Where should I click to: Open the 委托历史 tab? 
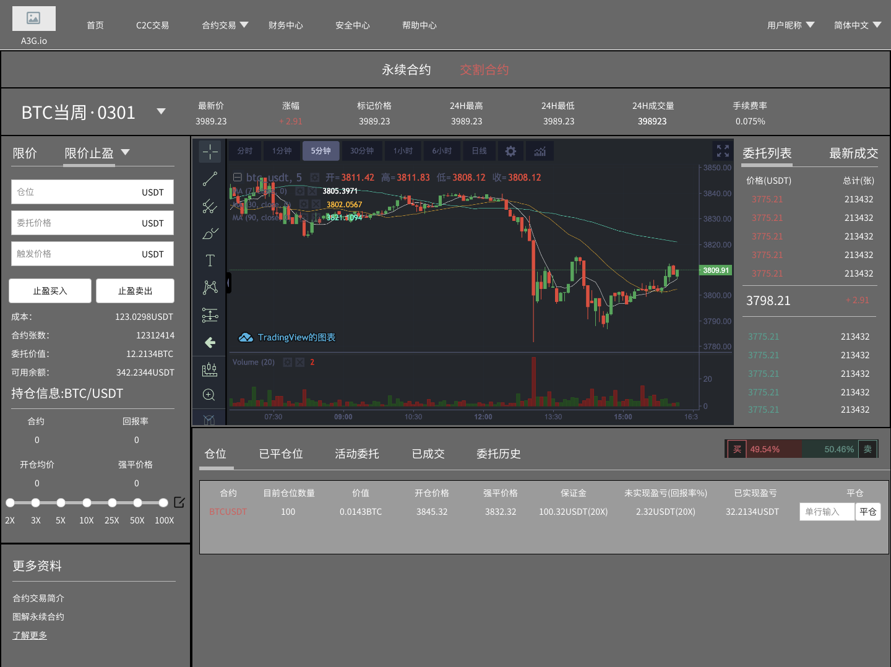coord(499,454)
